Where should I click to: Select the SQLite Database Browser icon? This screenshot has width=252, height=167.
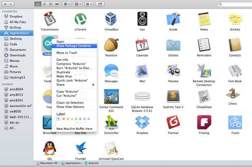(x=142, y=96)
